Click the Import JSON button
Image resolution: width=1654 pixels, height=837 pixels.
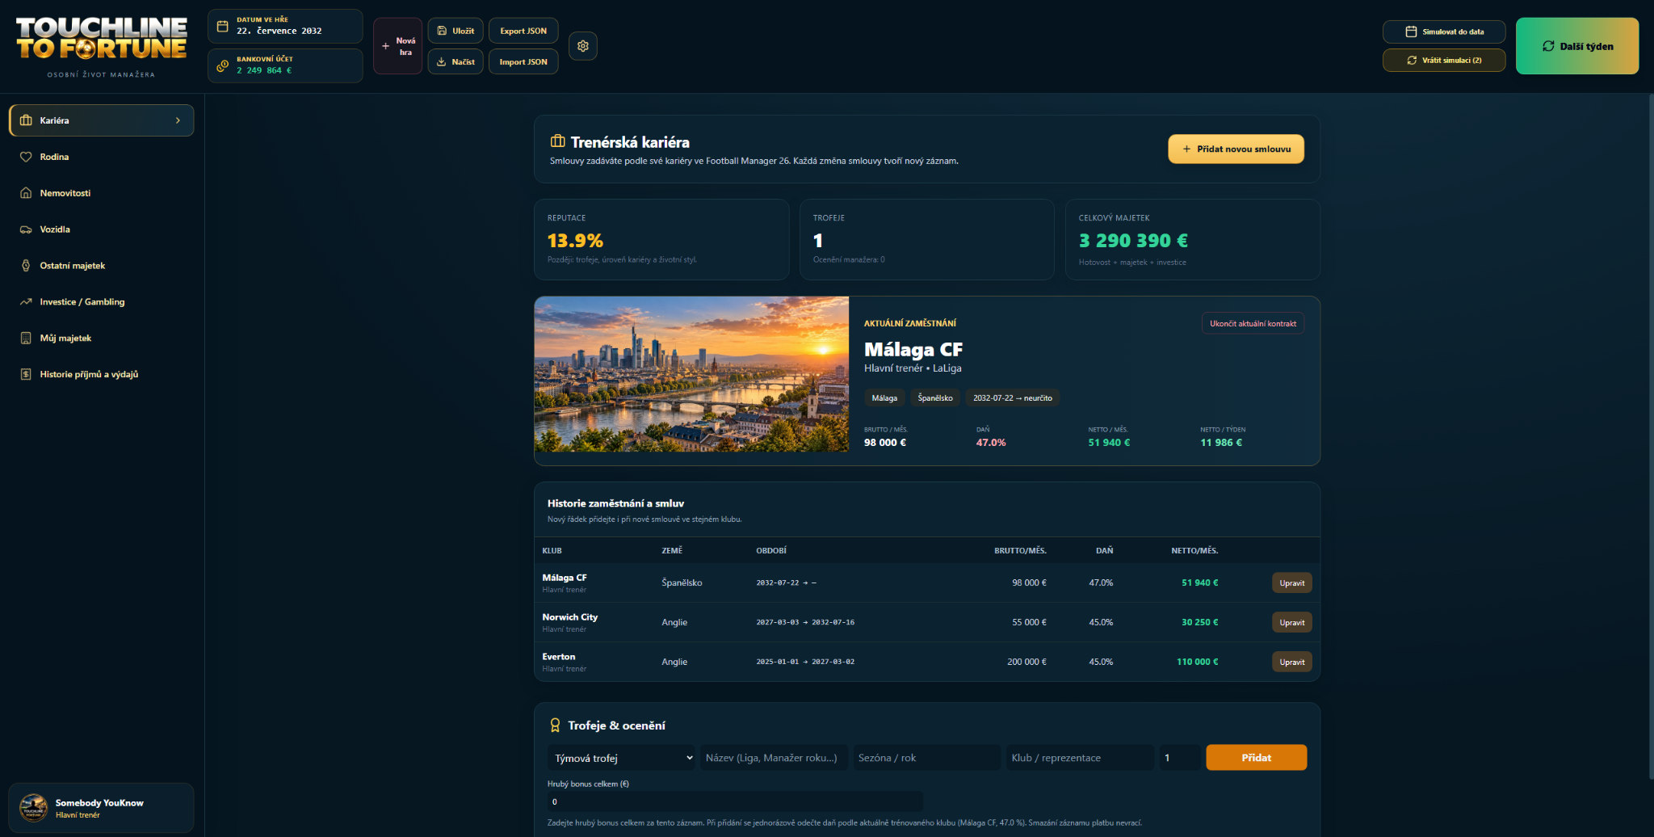tap(523, 61)
